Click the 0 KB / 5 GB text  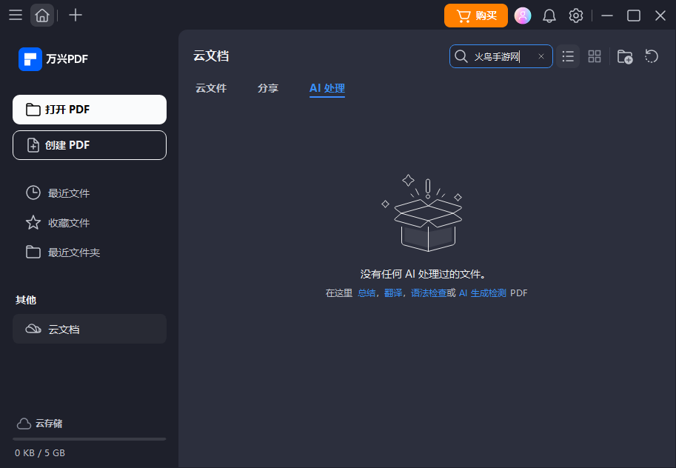pyautogui.click(x=40, y=453)
